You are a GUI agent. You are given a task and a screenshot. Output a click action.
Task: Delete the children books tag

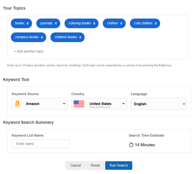[80, 37]
